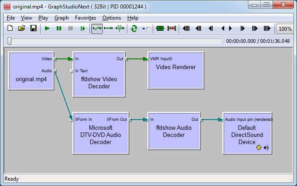Click the 100% zoom button
Screen dimensions: 297x186
click(285, 29)
